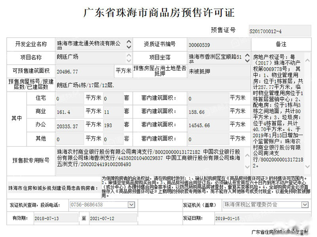This screenshot has height=237, width=317.
Task: Click the 开发企业名称 label
Action: pyautogui.click(x=31, y=44)
